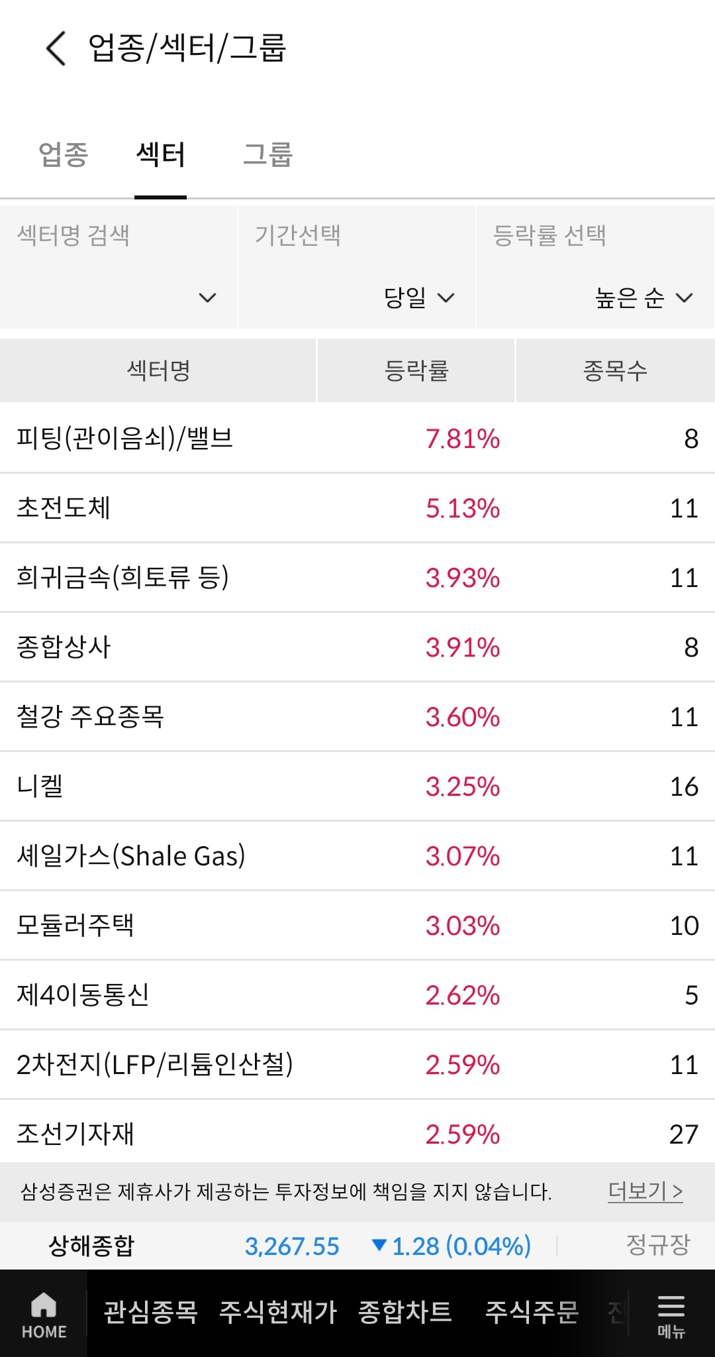Open 주식주문 in the bottom navigation
This screenshot has height=1357, width=715.
[532, 1312]
